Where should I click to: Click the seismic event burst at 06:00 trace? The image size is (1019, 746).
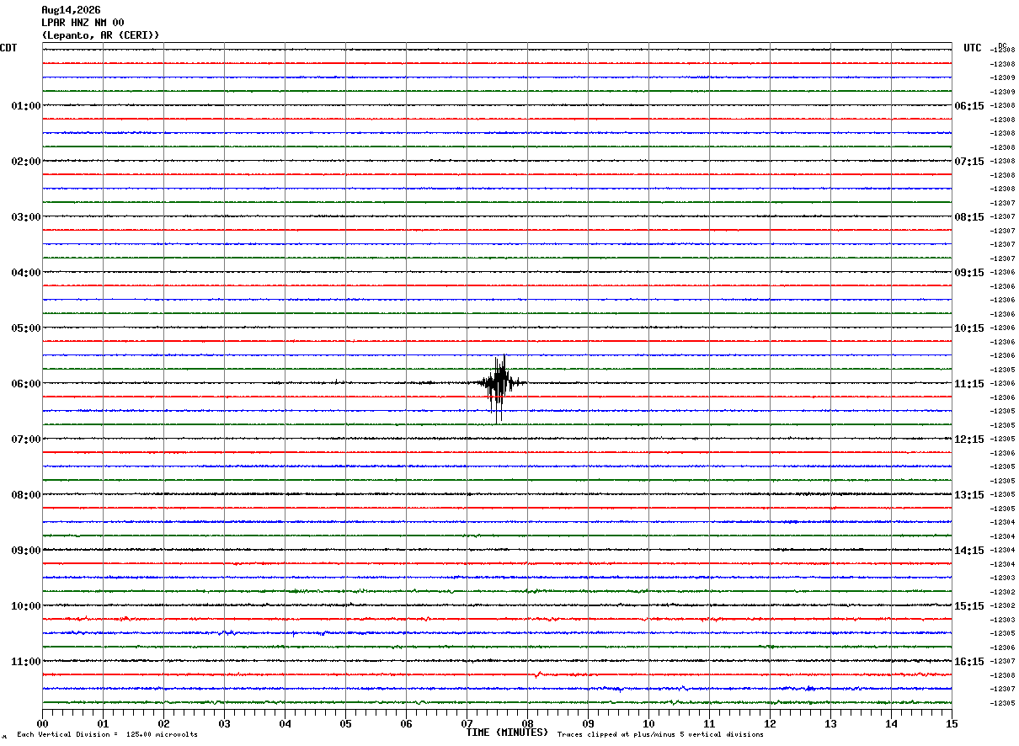point(499,387)
